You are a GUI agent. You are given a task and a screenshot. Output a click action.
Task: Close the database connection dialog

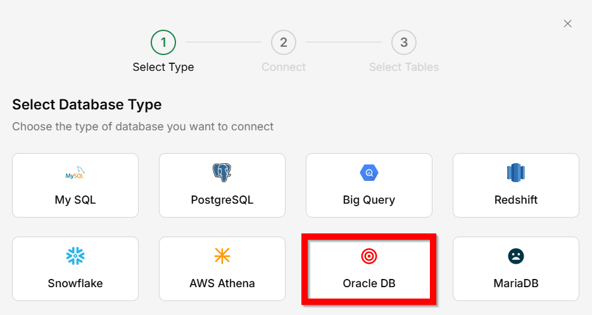pos(568,23)
